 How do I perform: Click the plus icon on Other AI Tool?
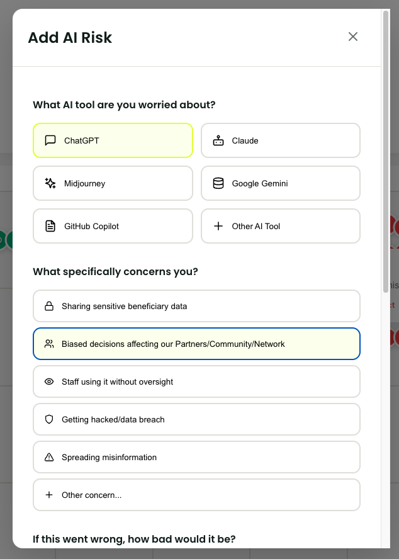tap(218, 225)
